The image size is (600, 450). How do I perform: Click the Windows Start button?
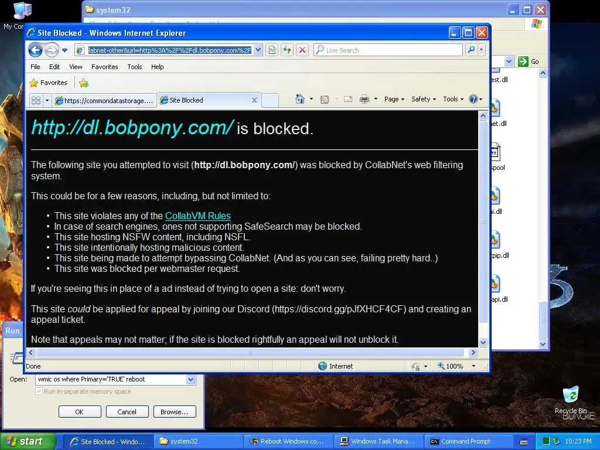(x=28, y=441)
